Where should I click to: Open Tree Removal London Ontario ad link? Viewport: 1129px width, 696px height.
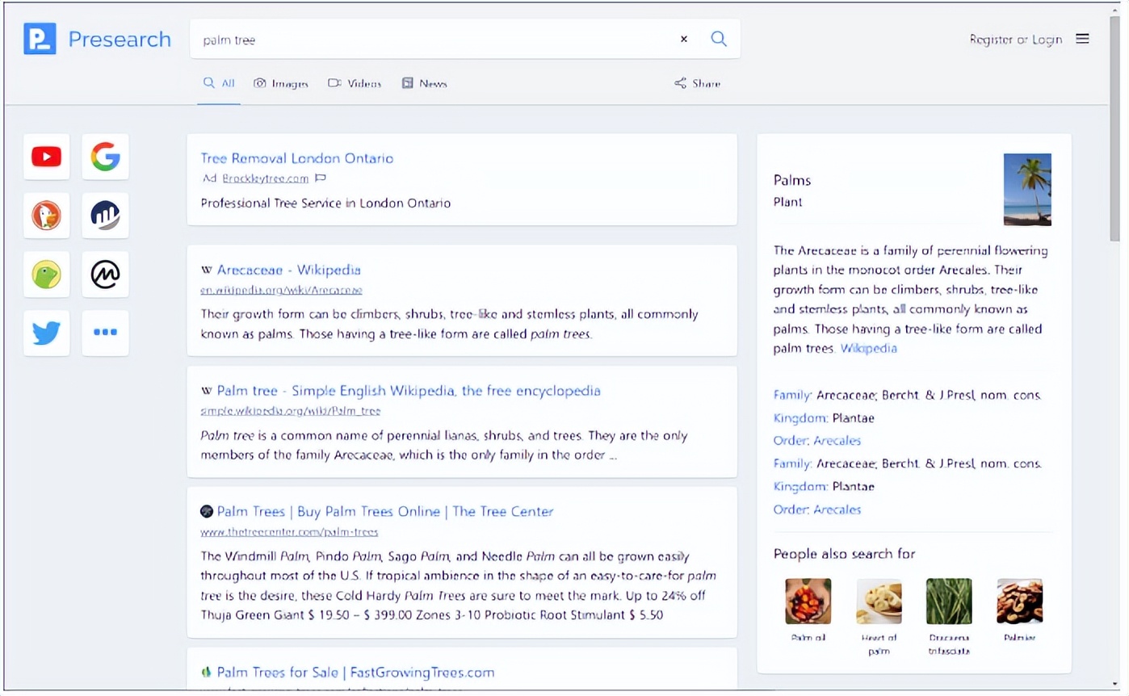point(297,158)
